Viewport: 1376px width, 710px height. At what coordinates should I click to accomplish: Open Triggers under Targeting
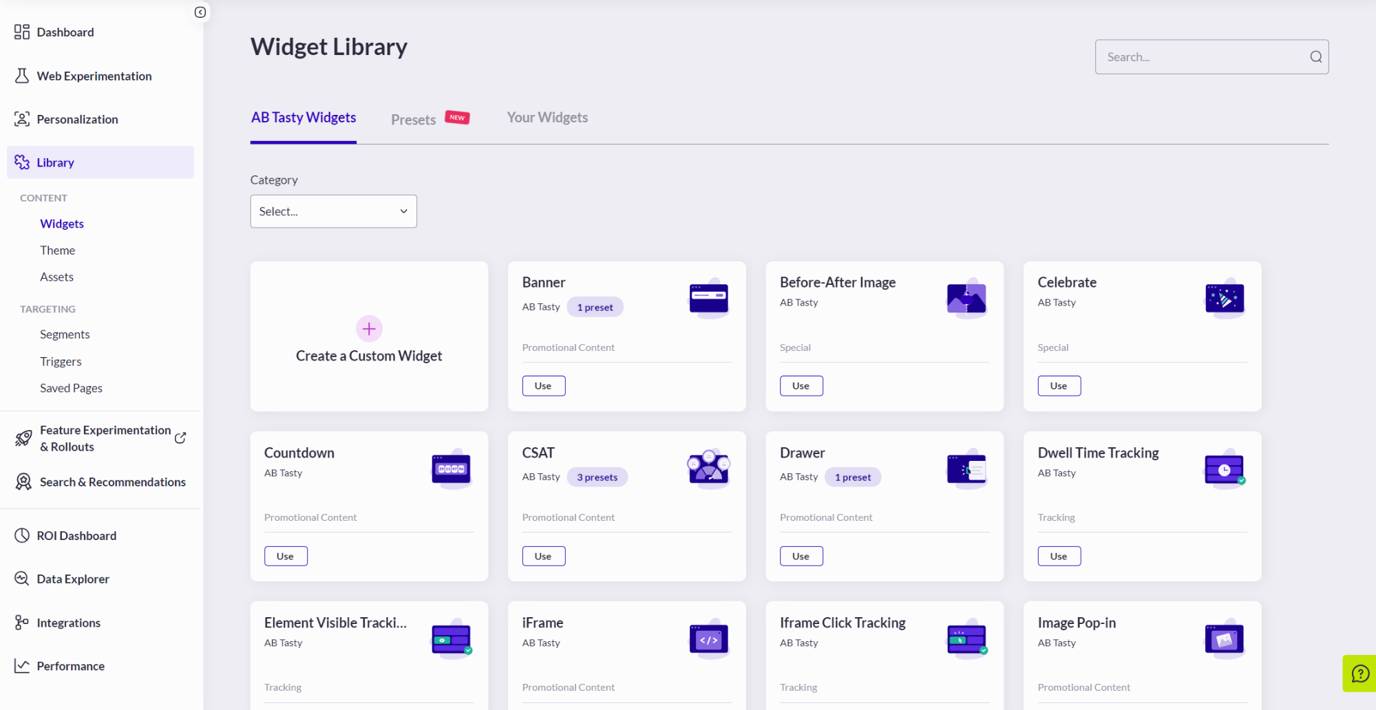tap(61, 361)
